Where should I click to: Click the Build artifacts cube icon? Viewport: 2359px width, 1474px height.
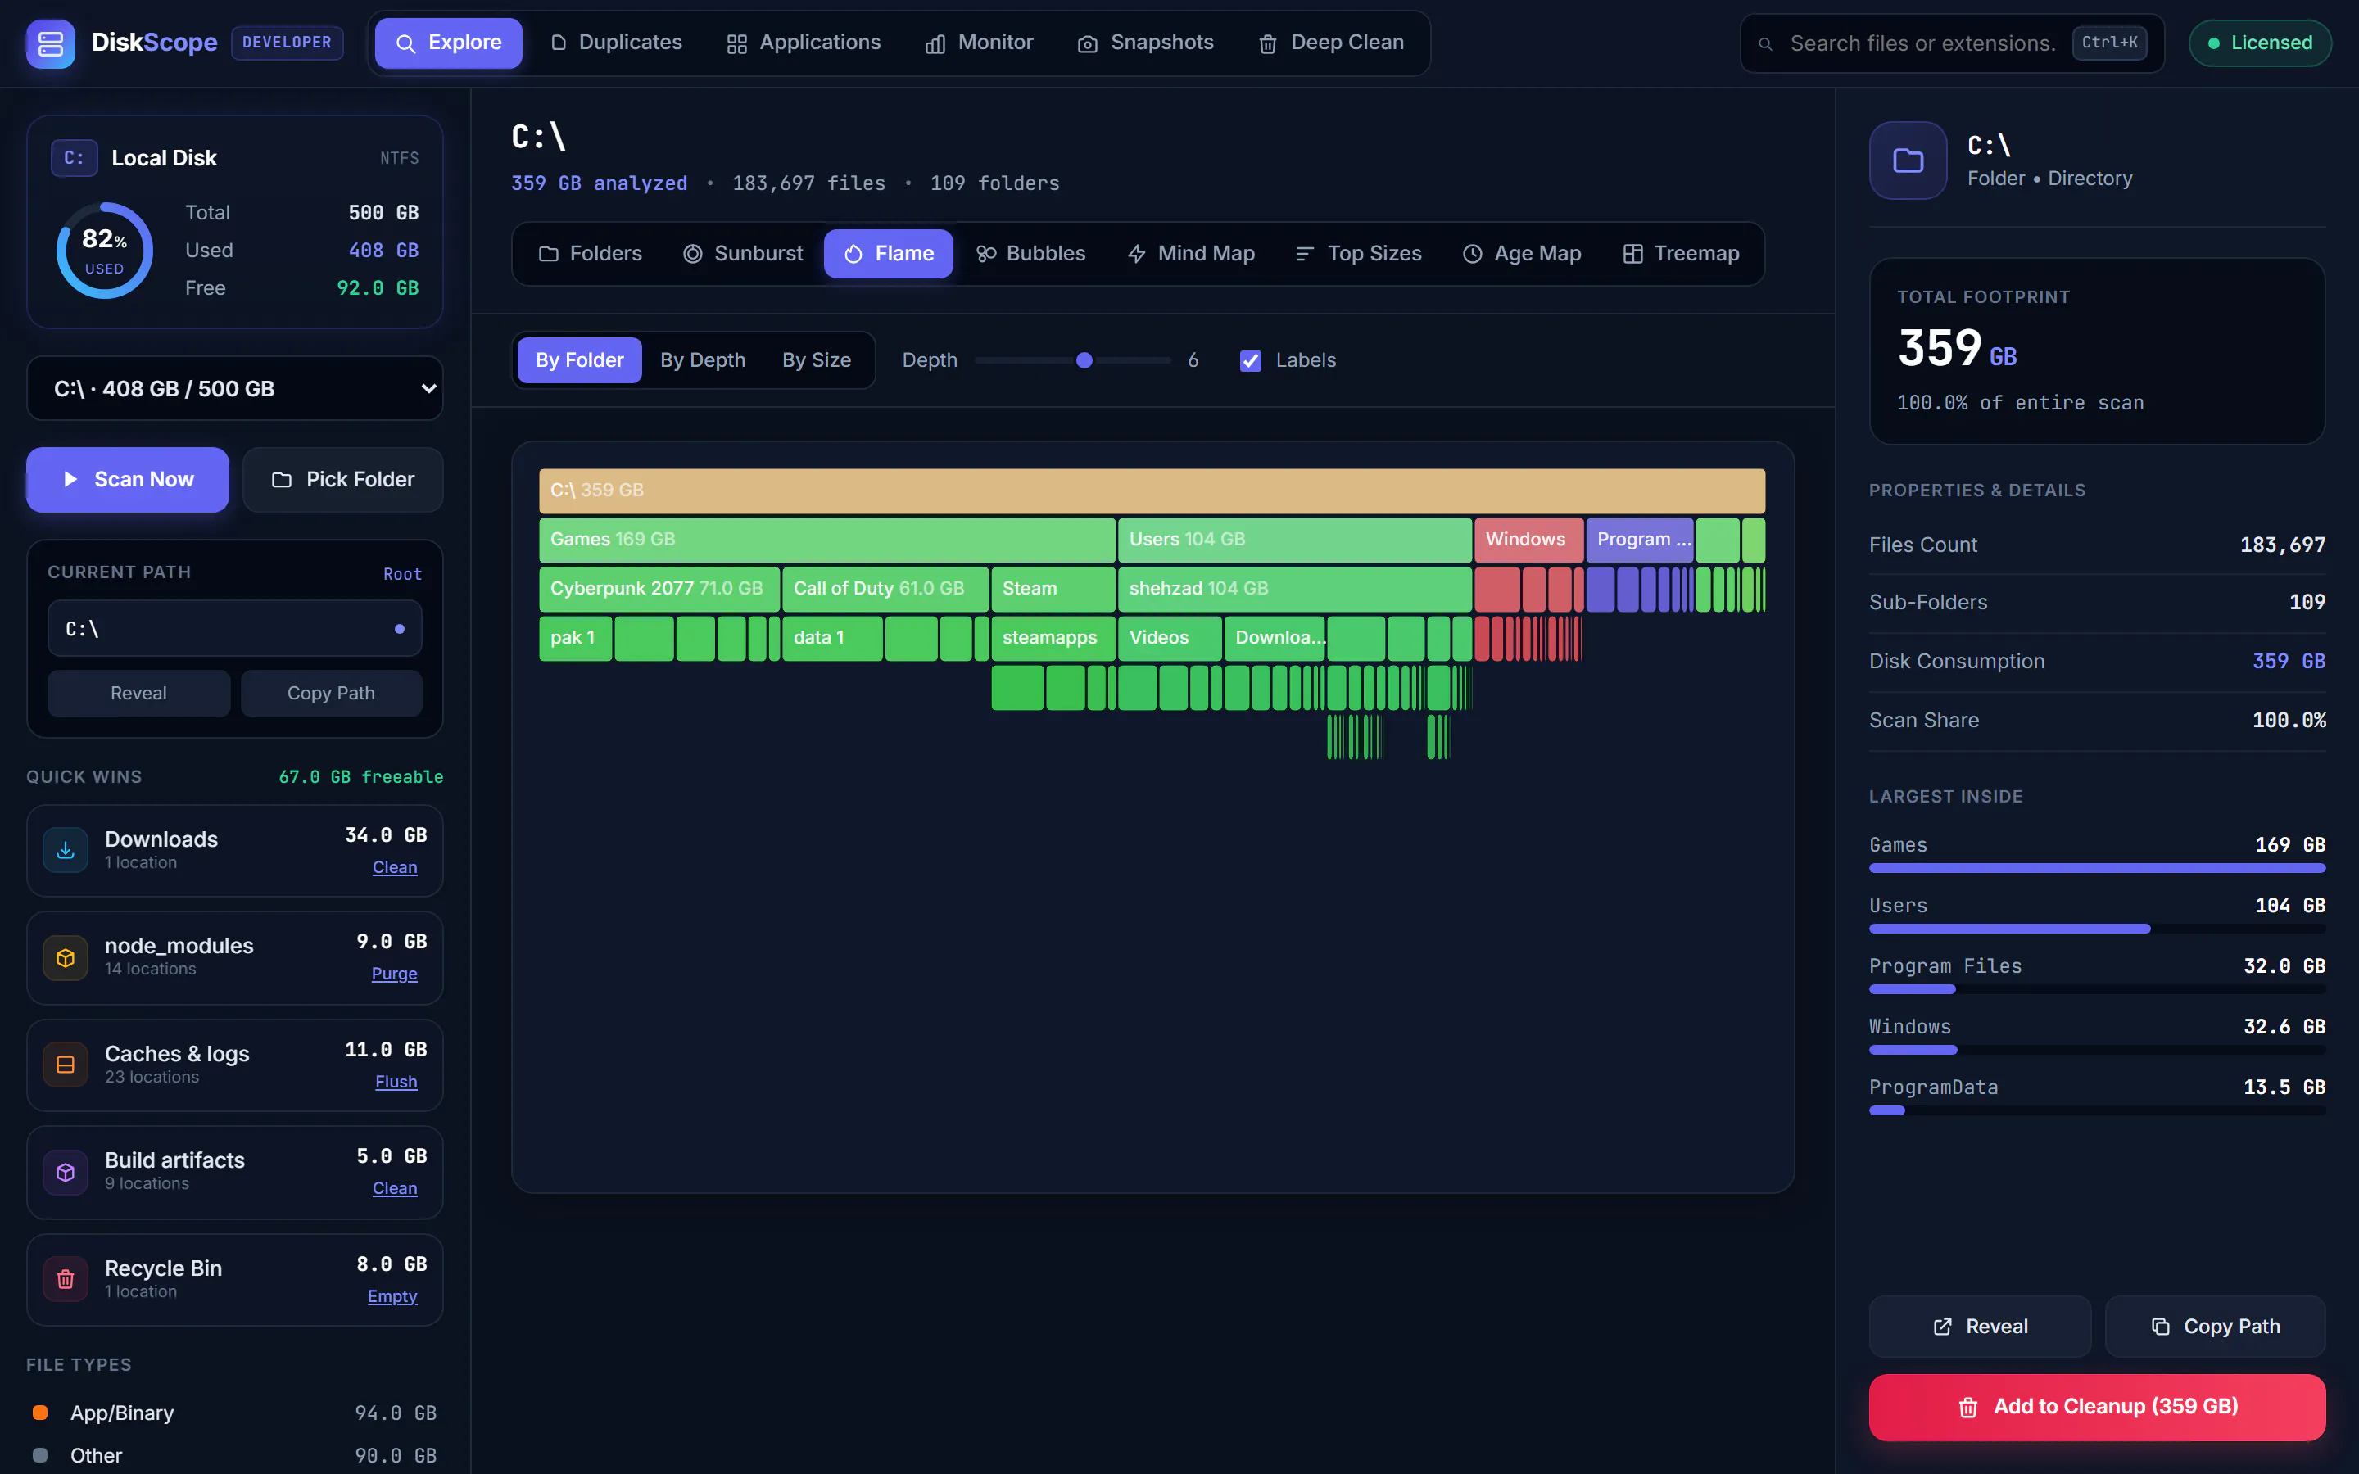tap(66, 1172)
